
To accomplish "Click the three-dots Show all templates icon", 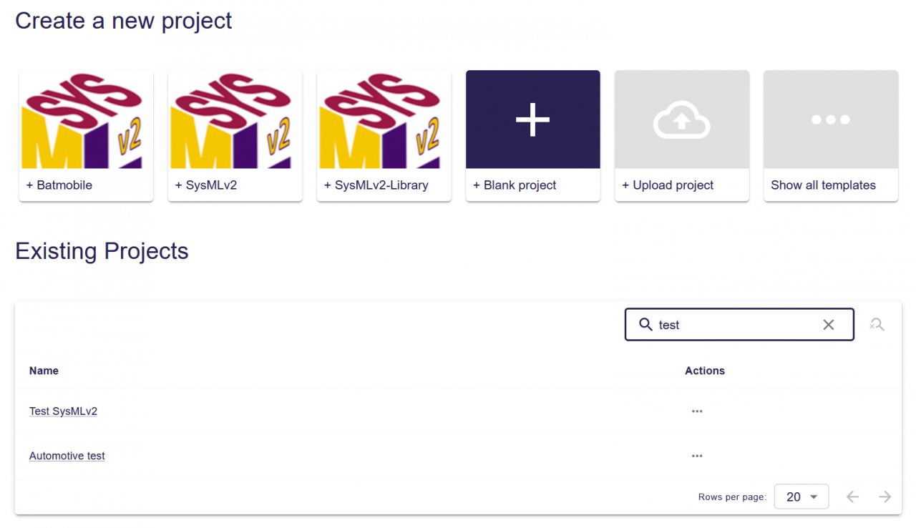I will (831, 119).
